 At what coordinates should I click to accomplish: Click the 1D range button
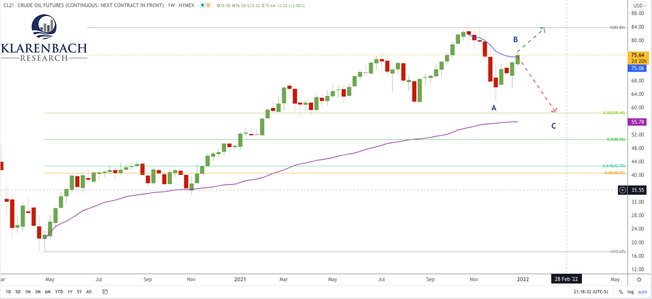[x=9, y=292]
